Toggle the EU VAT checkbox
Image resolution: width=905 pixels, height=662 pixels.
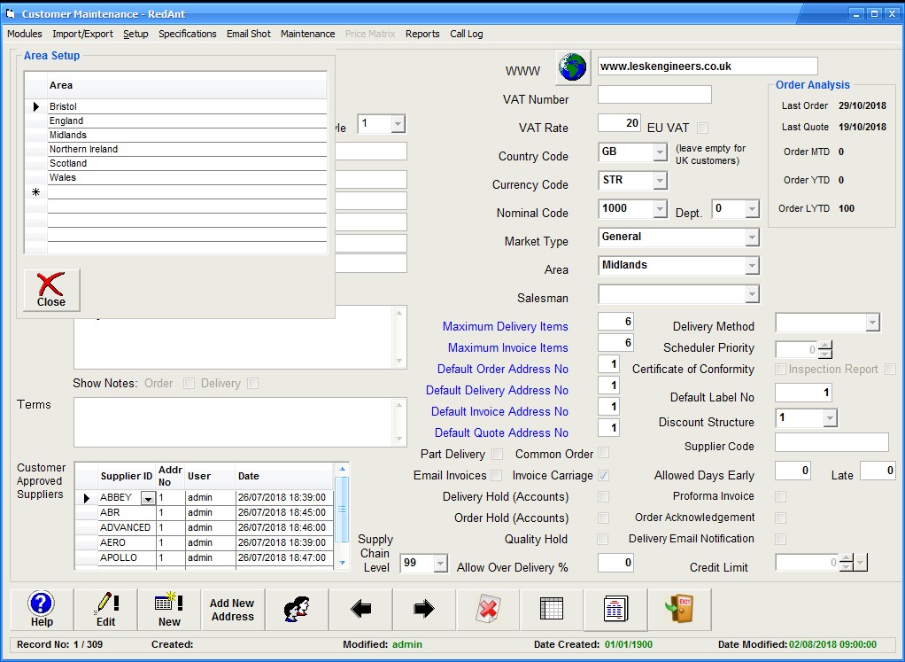[x=702, y=128]
